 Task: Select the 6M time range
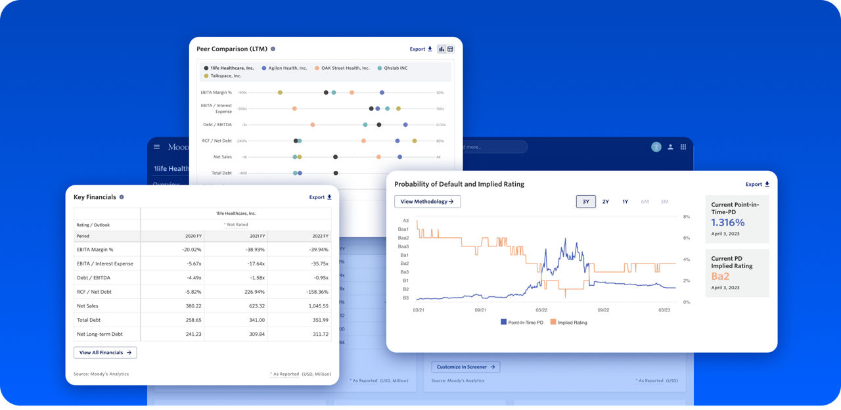(x=645, y=202)
